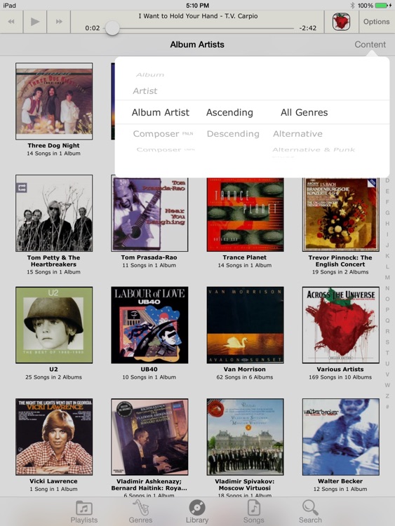Open the Options button
This screenshot has height=526, width=395.
coord(377,22)
